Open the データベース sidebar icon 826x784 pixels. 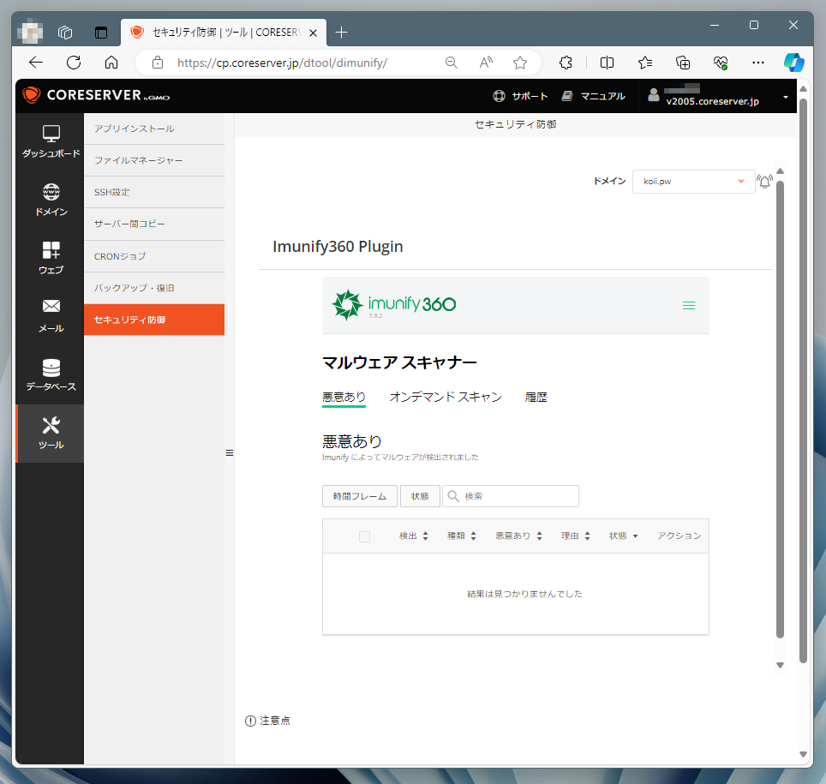pos(51,374)
